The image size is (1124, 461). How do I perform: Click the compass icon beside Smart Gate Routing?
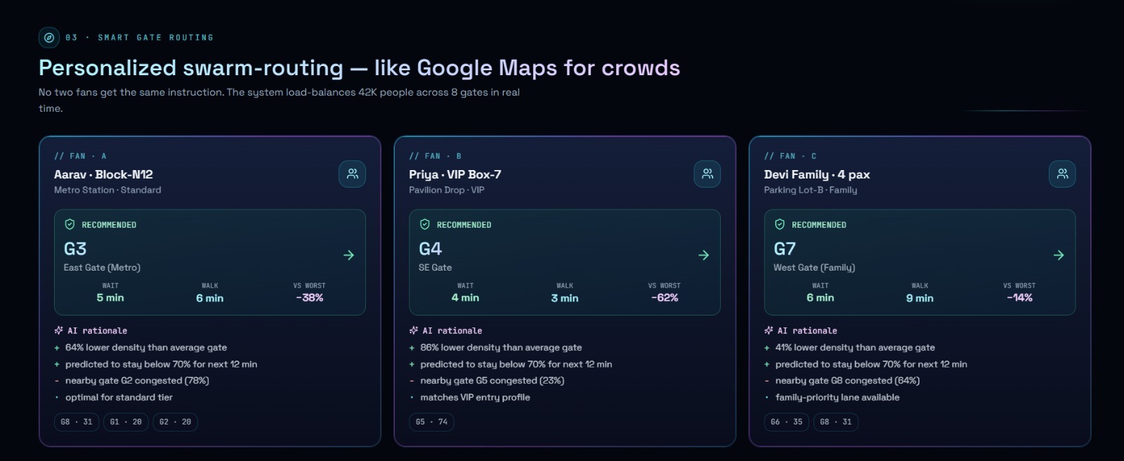pyautogui.click(x=49, y=37)
